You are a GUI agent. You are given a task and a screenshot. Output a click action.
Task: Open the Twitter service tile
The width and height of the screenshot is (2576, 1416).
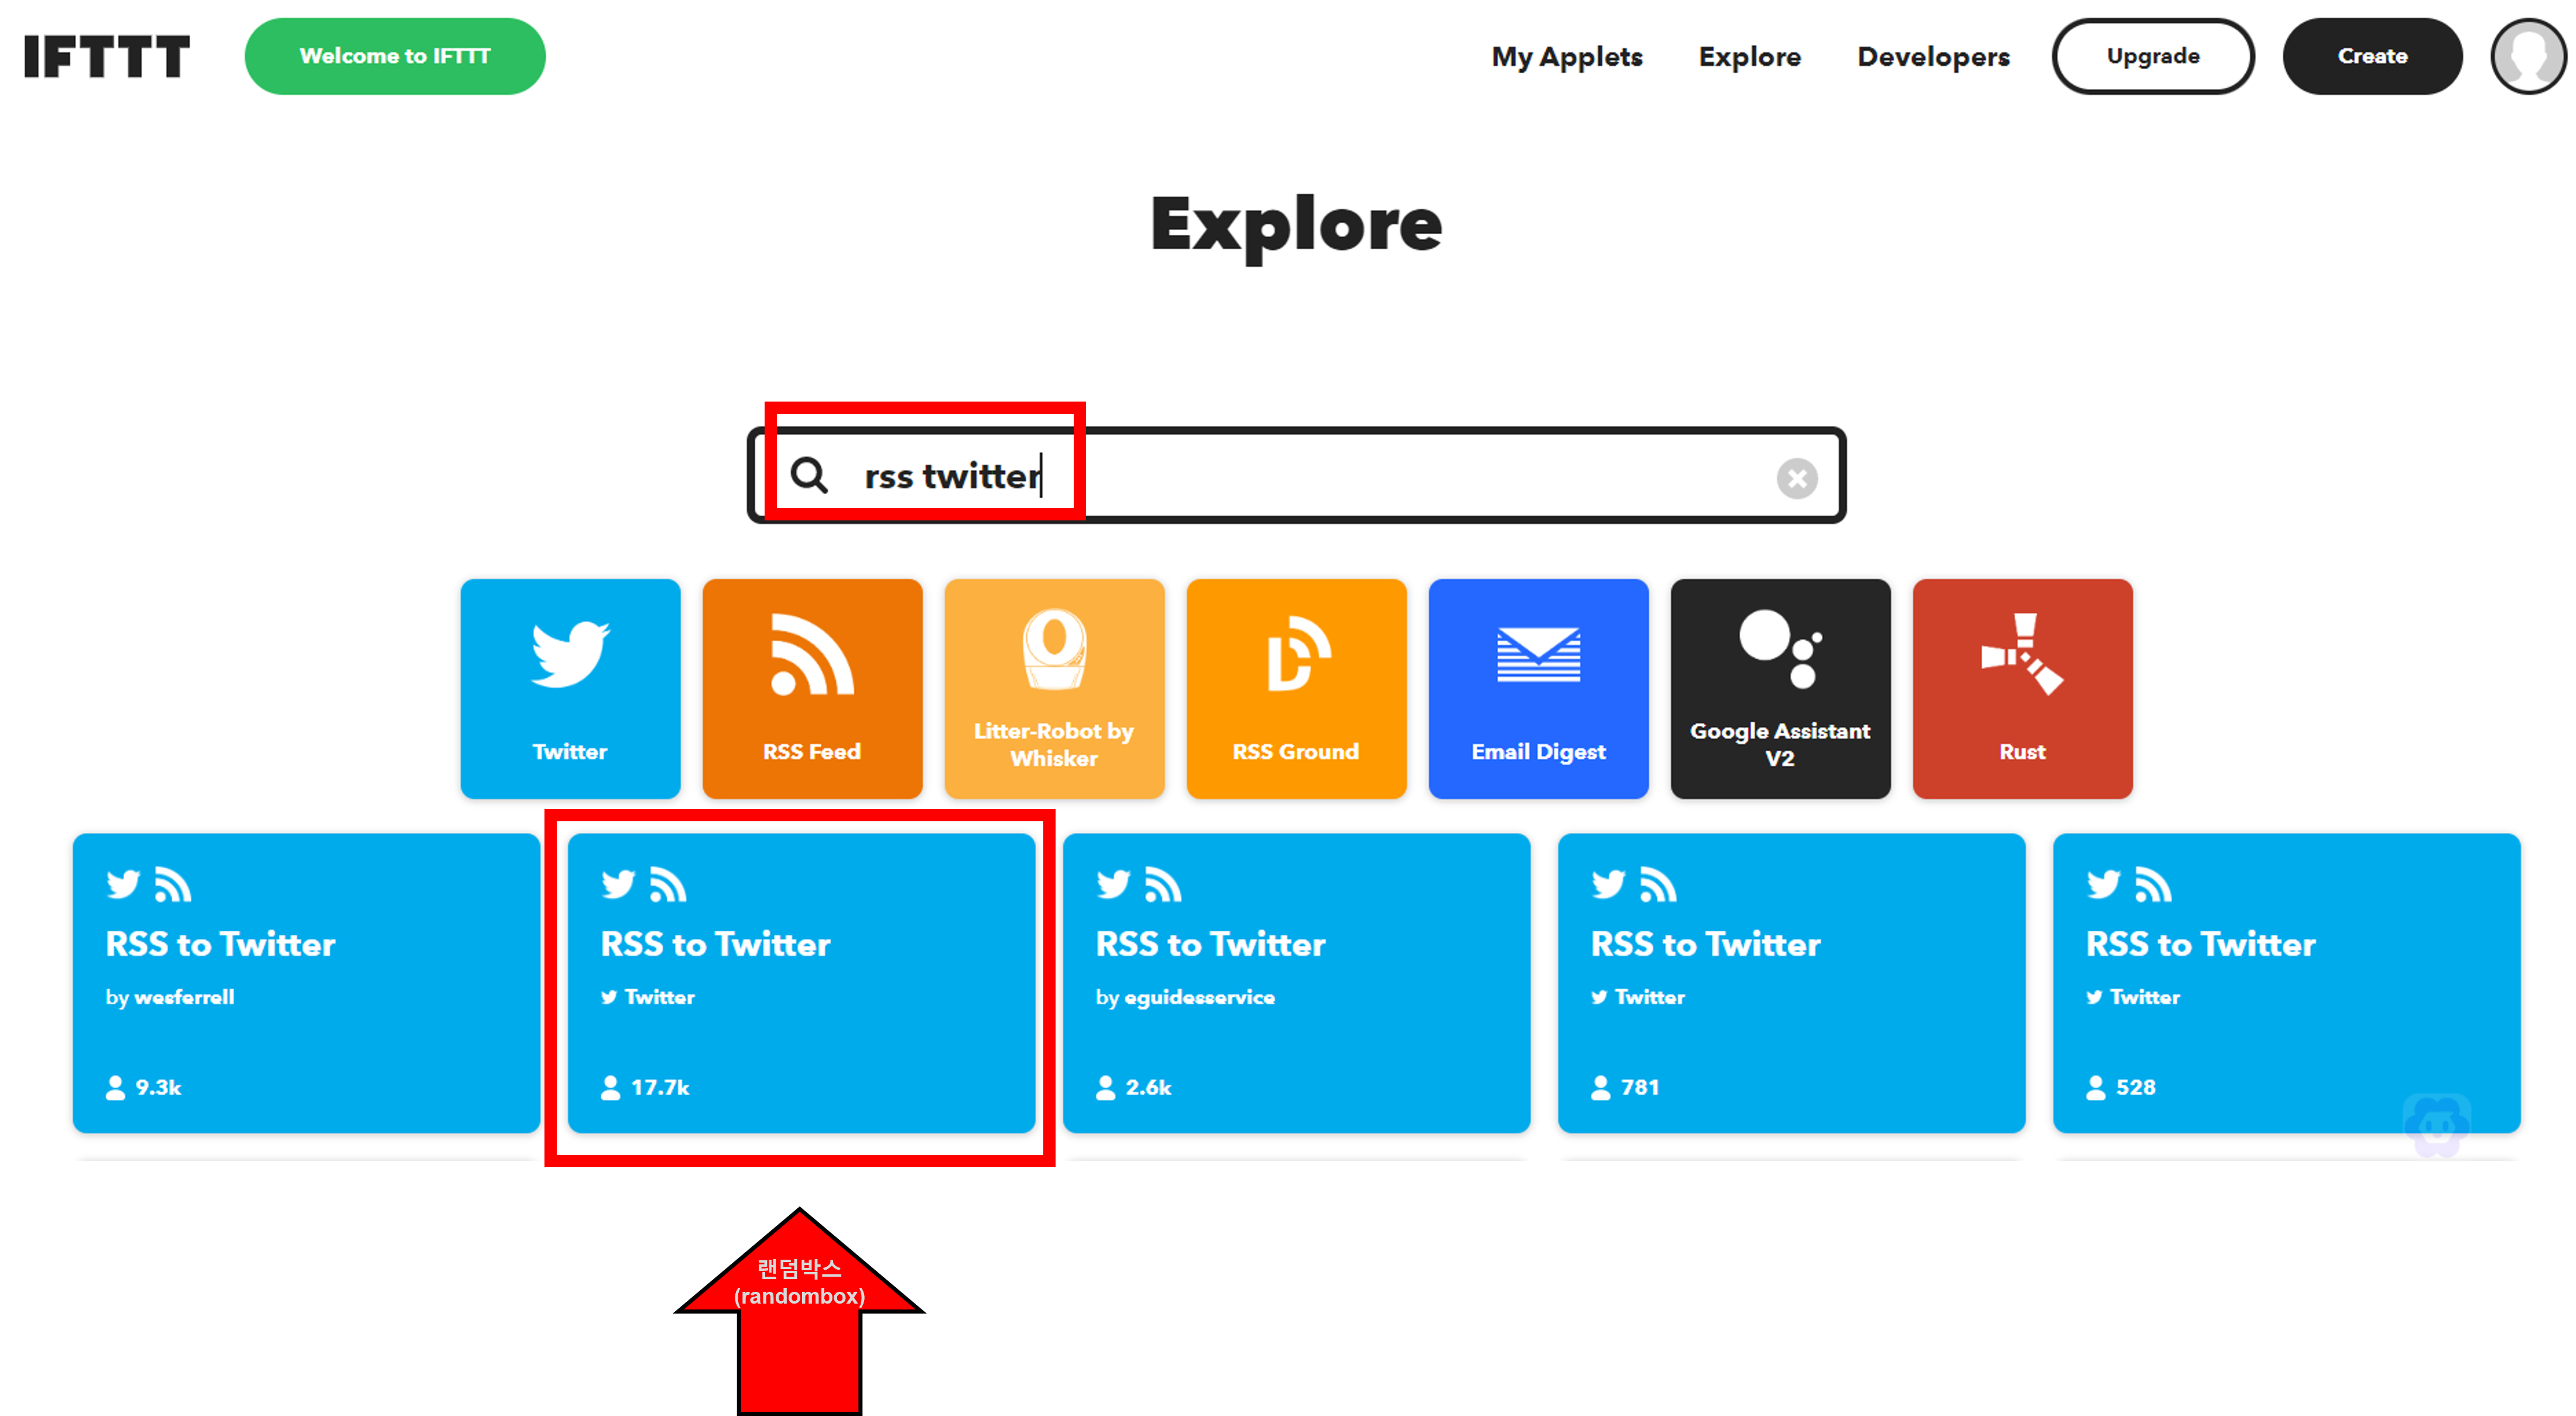click(x=570, y=688)
